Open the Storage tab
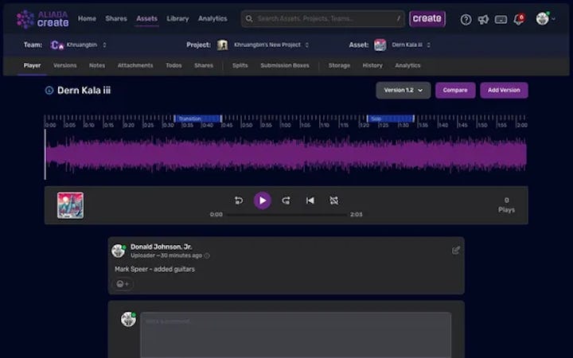The height and width of the screenshot is (358, 573). coord(339,65)
